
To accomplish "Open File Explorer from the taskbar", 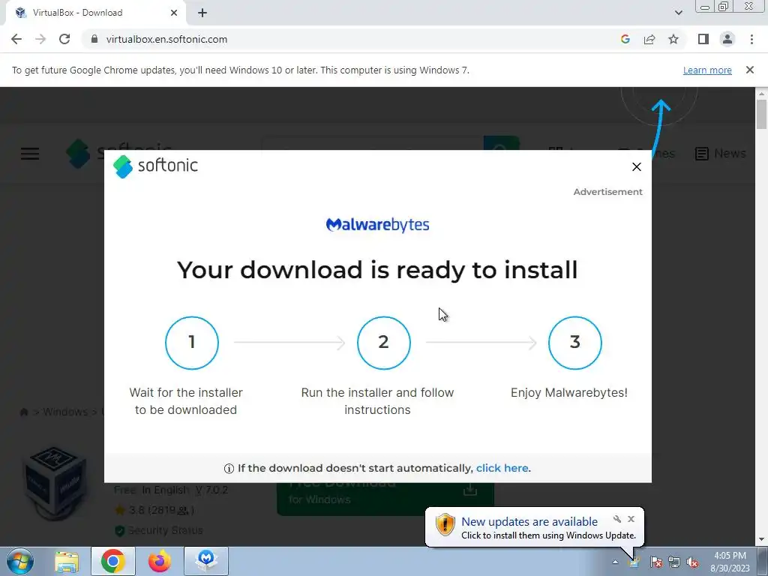I will point(67,561).
